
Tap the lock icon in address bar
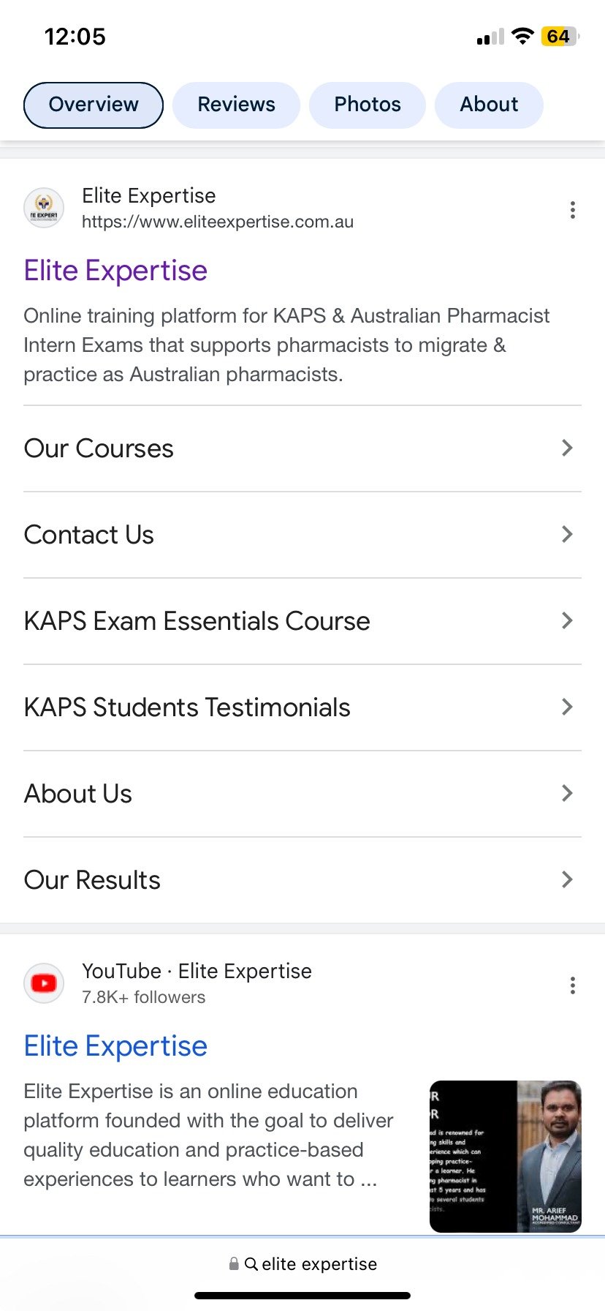(x=234, y=1263)
